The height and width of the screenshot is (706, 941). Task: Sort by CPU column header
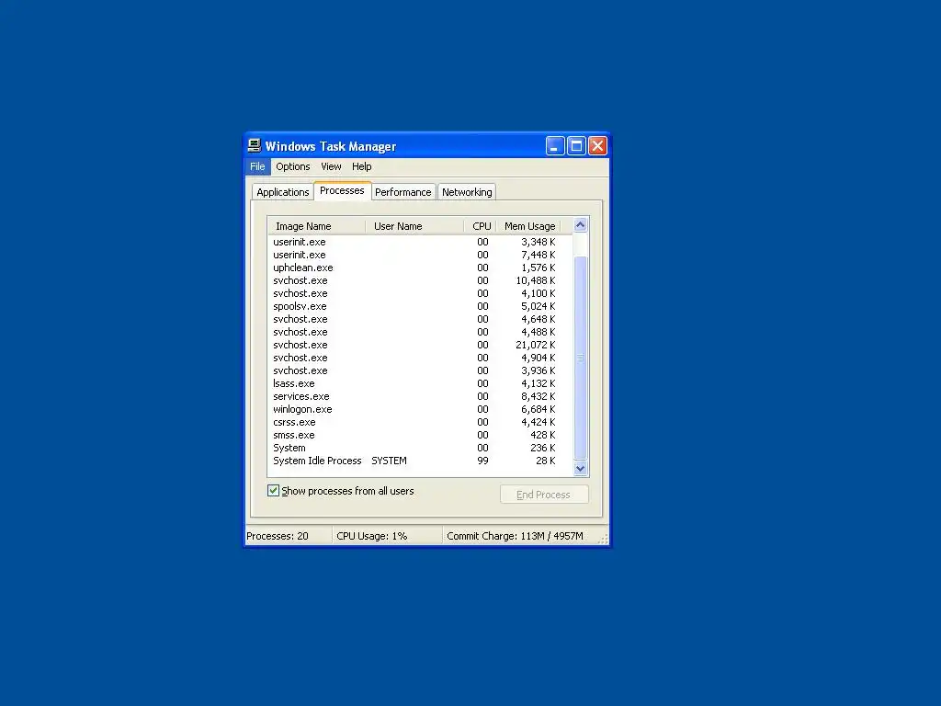[480, 226]
